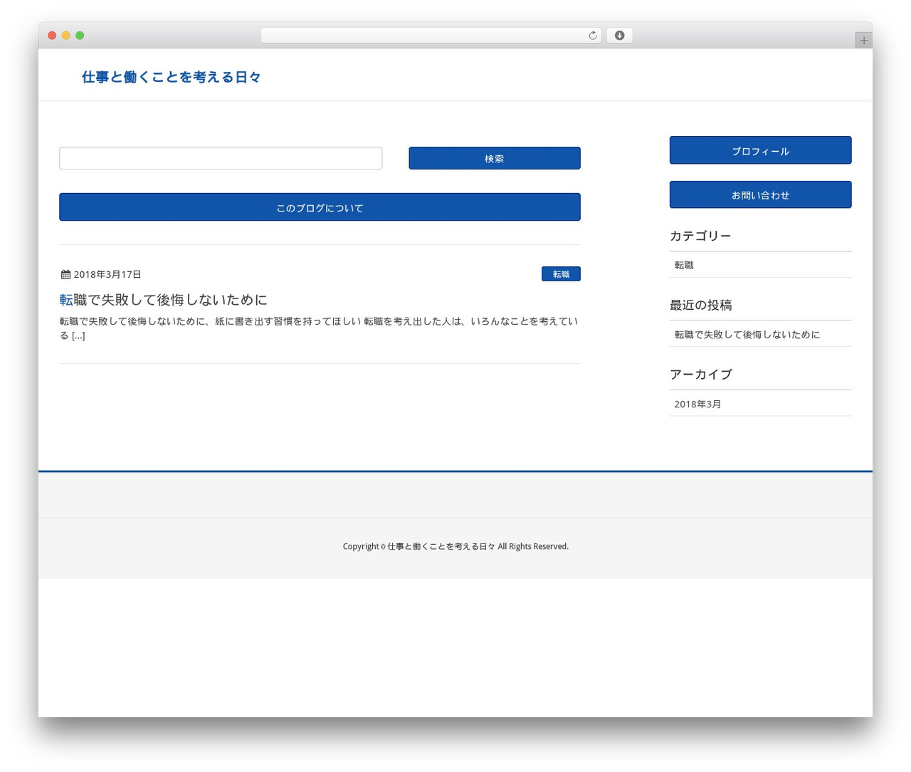The image size is (911, 772).
Task: Close the window with the red button
Action: [x=52, y=36]
